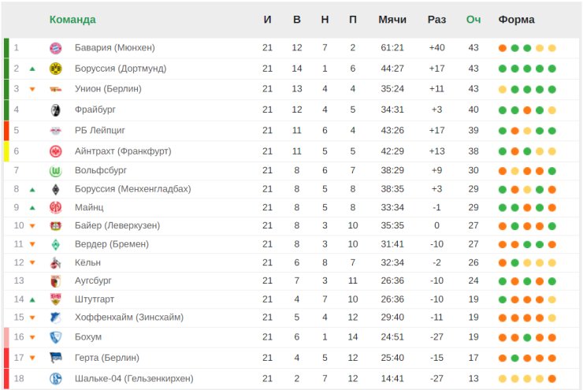Click the Eintracht Frankfurt red eagle logo
Viewport: 583px width, 390px height.
[x=55, y=151]
